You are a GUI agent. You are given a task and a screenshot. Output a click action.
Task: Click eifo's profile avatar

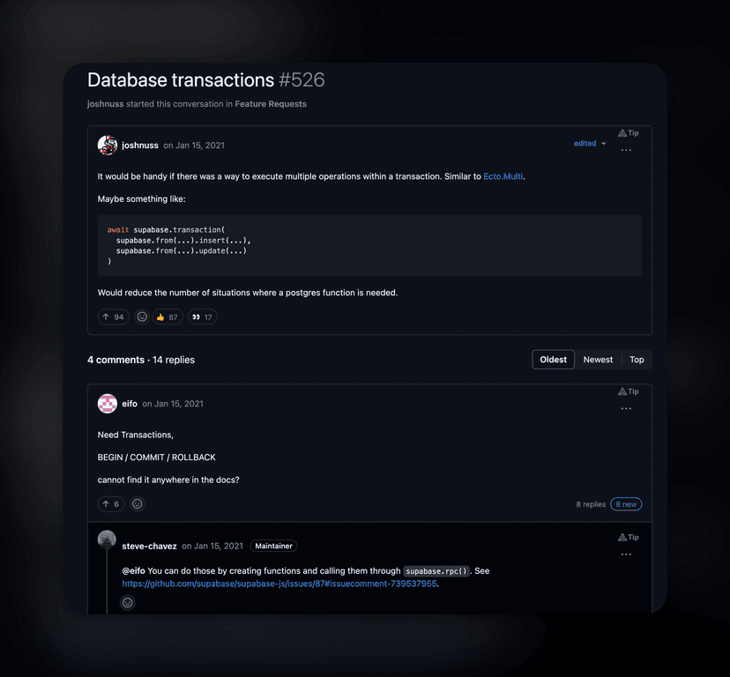pos(108,404)
